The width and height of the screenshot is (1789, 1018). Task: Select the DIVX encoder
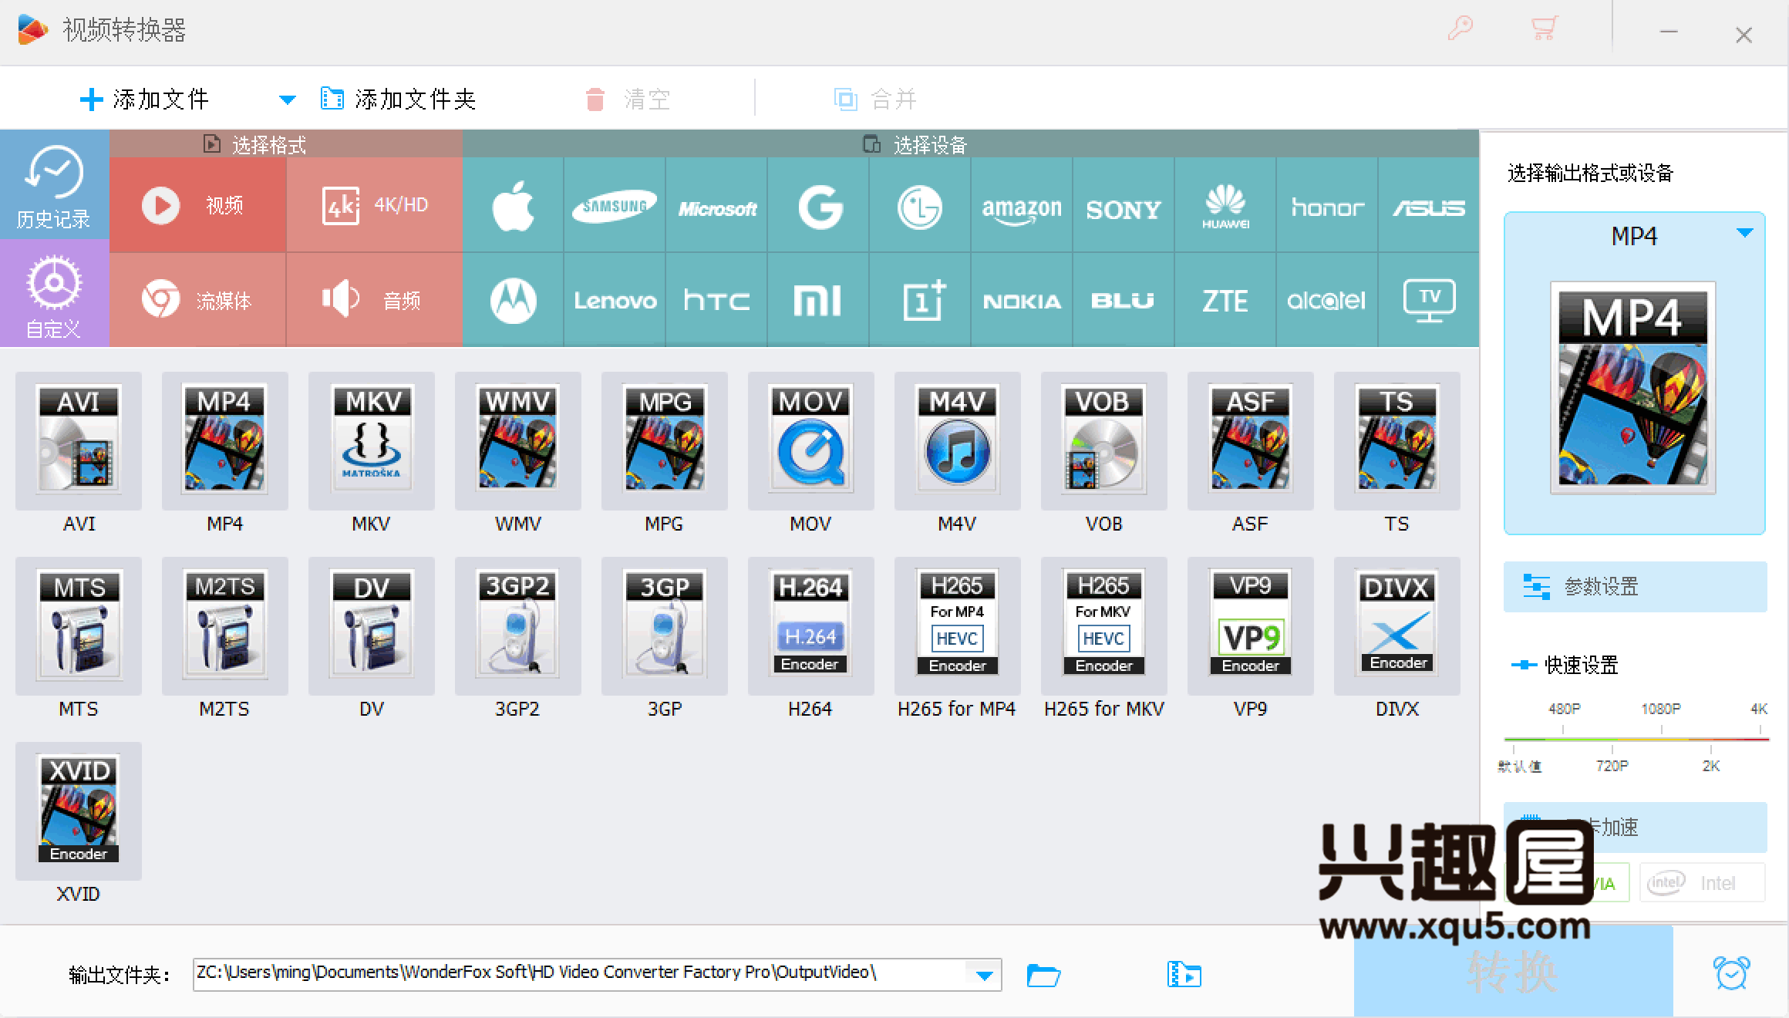[1397, 625]
